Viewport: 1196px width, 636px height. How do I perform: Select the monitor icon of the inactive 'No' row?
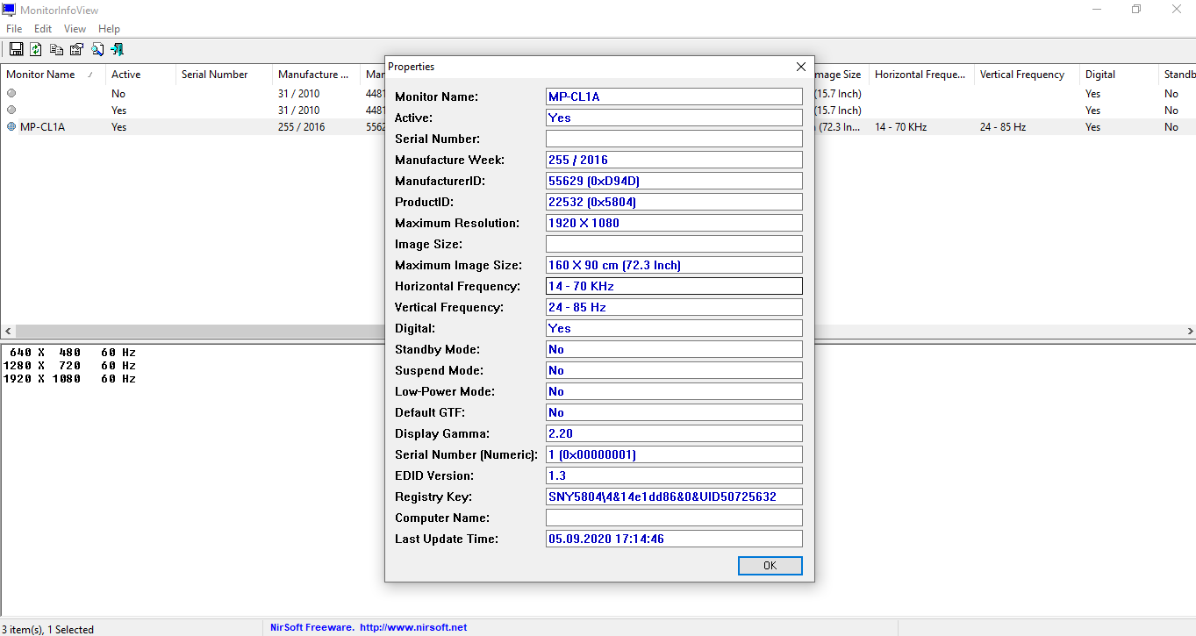coord(11,94)
